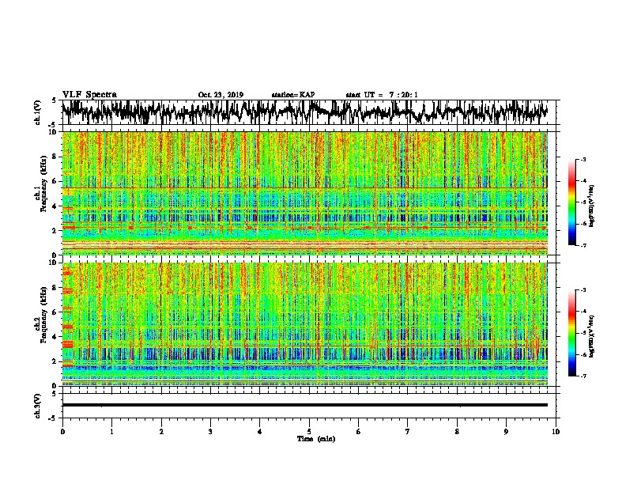Viewport: 626px width, 484px height.
Task: Click the '2' kHz tick on ch.2 axis
Action: pos(55,361)
